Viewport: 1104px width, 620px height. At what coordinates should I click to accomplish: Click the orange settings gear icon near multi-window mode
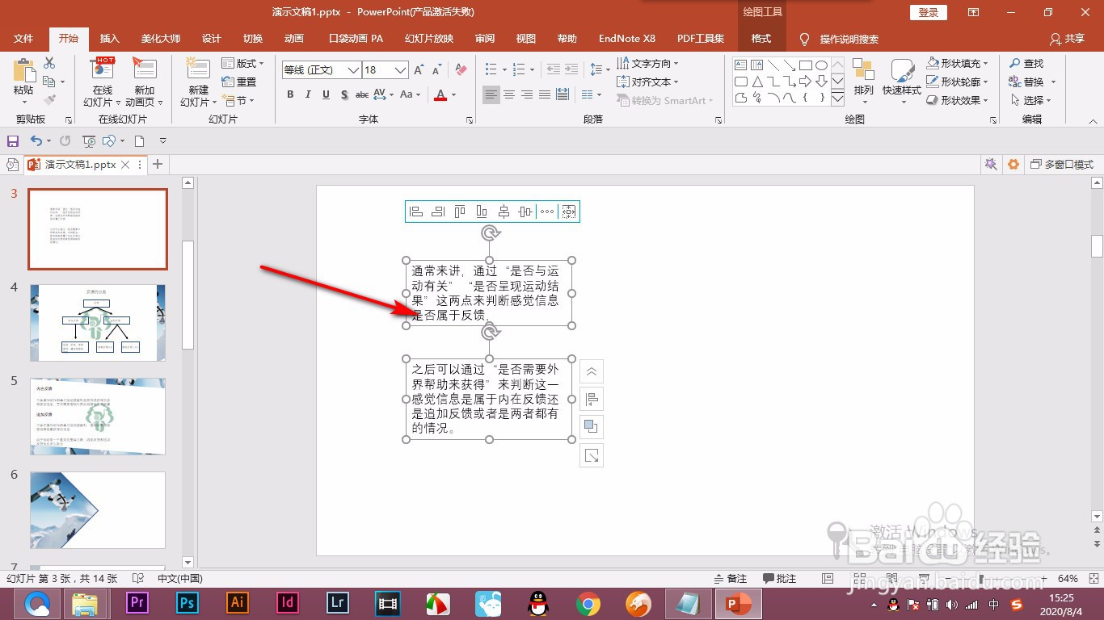1013,164
